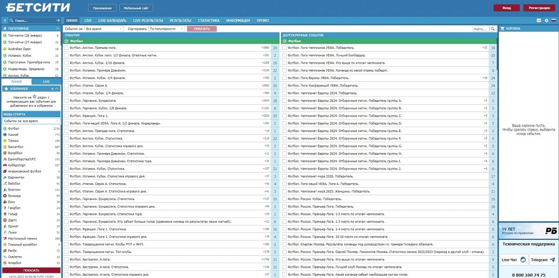Click the Регистрация button

[x=539, y=8]
